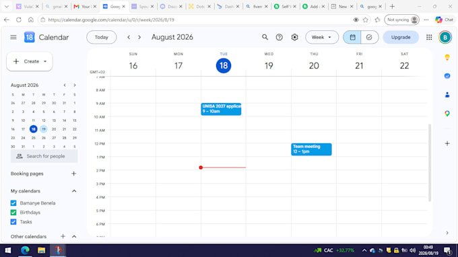Click the Upgrade button

pos(401,38)
